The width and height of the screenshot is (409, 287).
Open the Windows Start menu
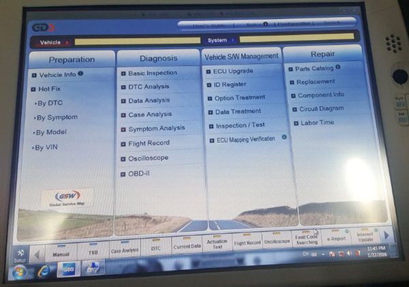(20, 272)
